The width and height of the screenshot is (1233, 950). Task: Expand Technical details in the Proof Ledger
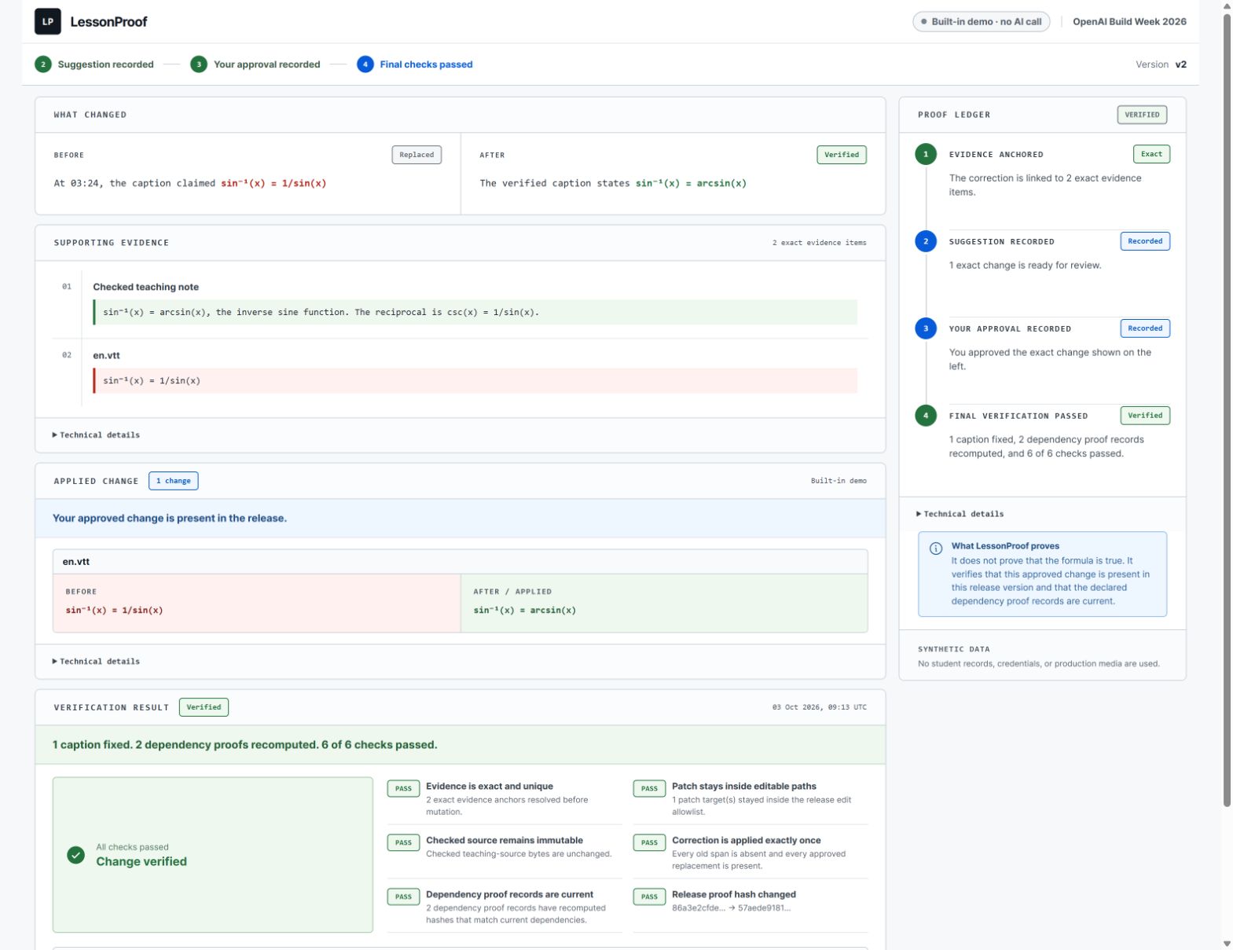pyautogui.click(x=960, y=514)
